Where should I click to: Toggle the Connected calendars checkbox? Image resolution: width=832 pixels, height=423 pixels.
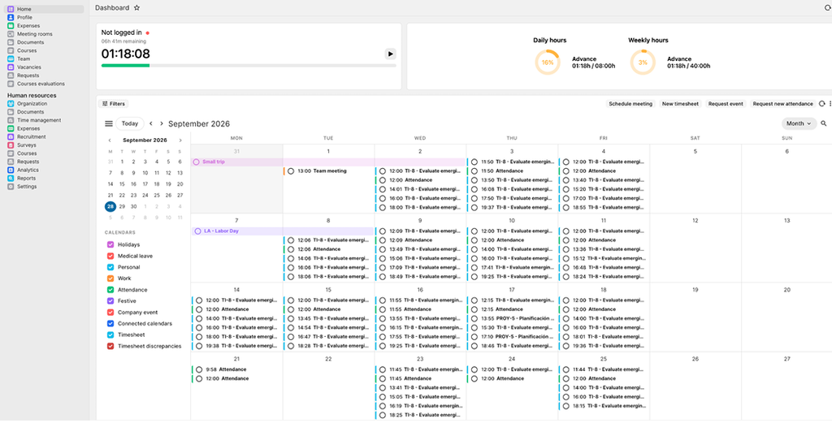coord(110,323)
